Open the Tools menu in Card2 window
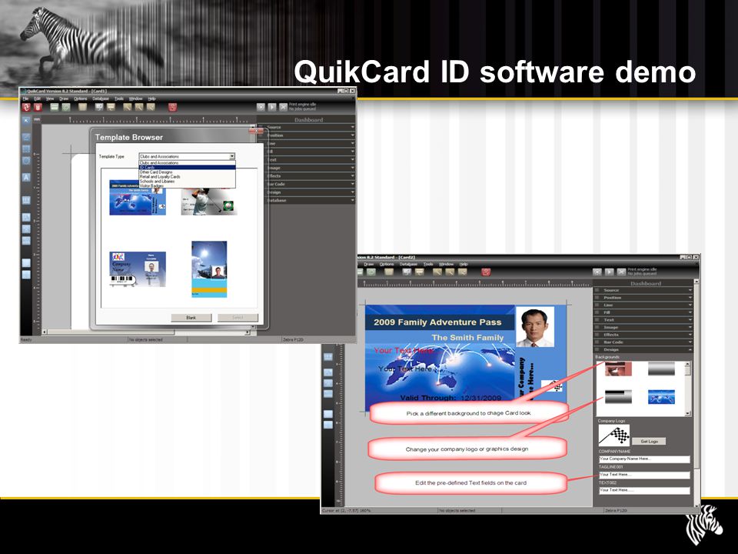 (x=428, y=264)
